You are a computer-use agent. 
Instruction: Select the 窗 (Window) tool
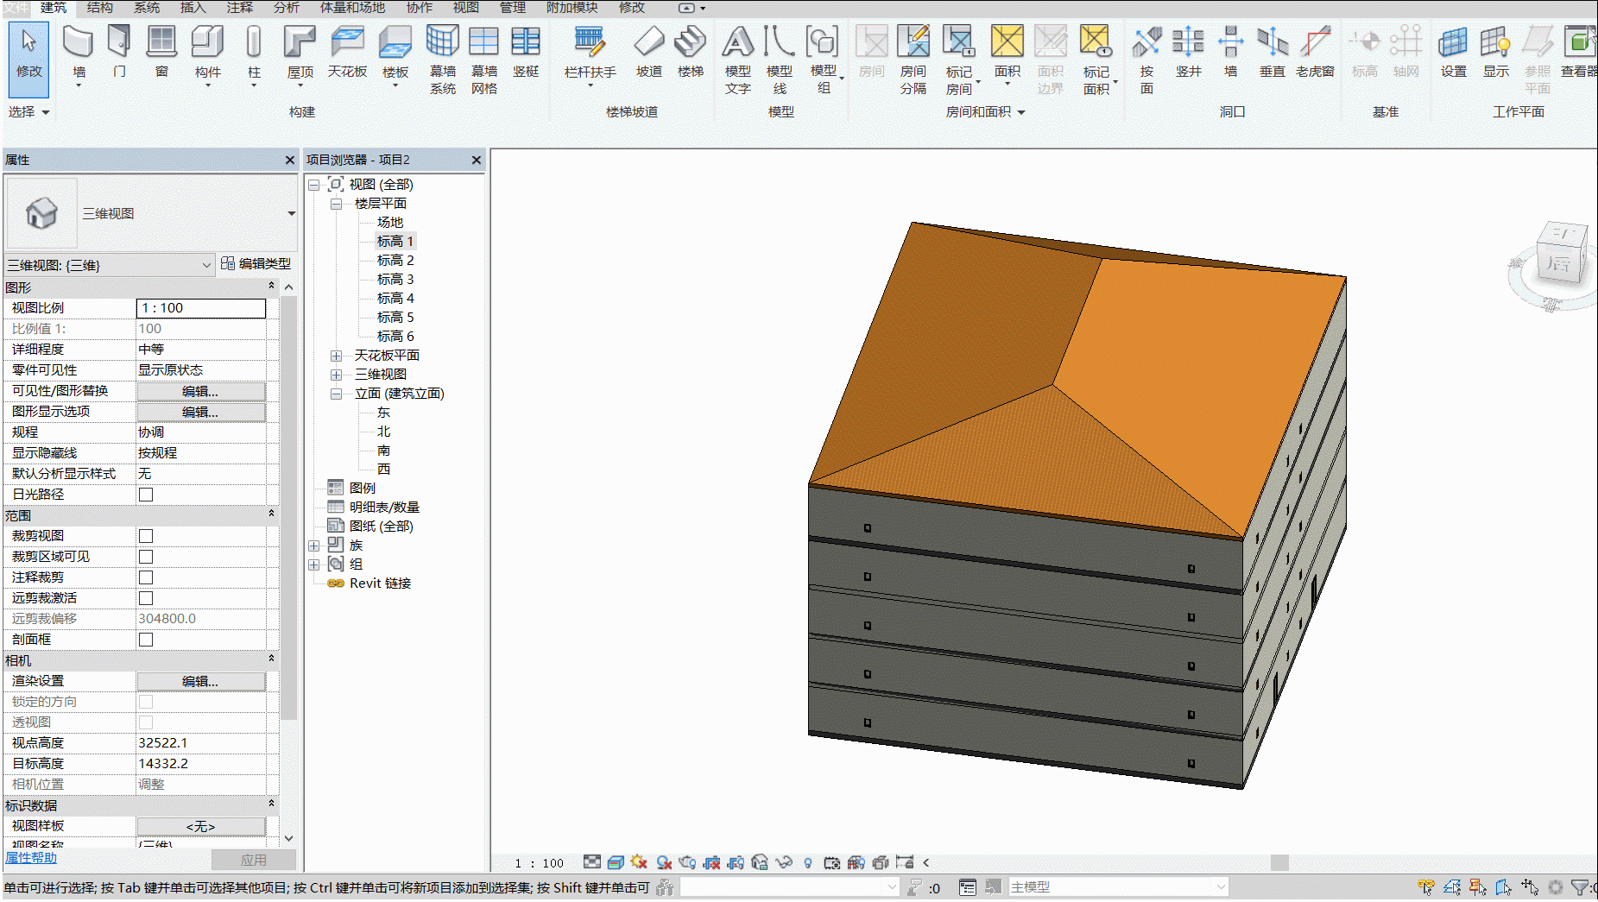[161, 52]
